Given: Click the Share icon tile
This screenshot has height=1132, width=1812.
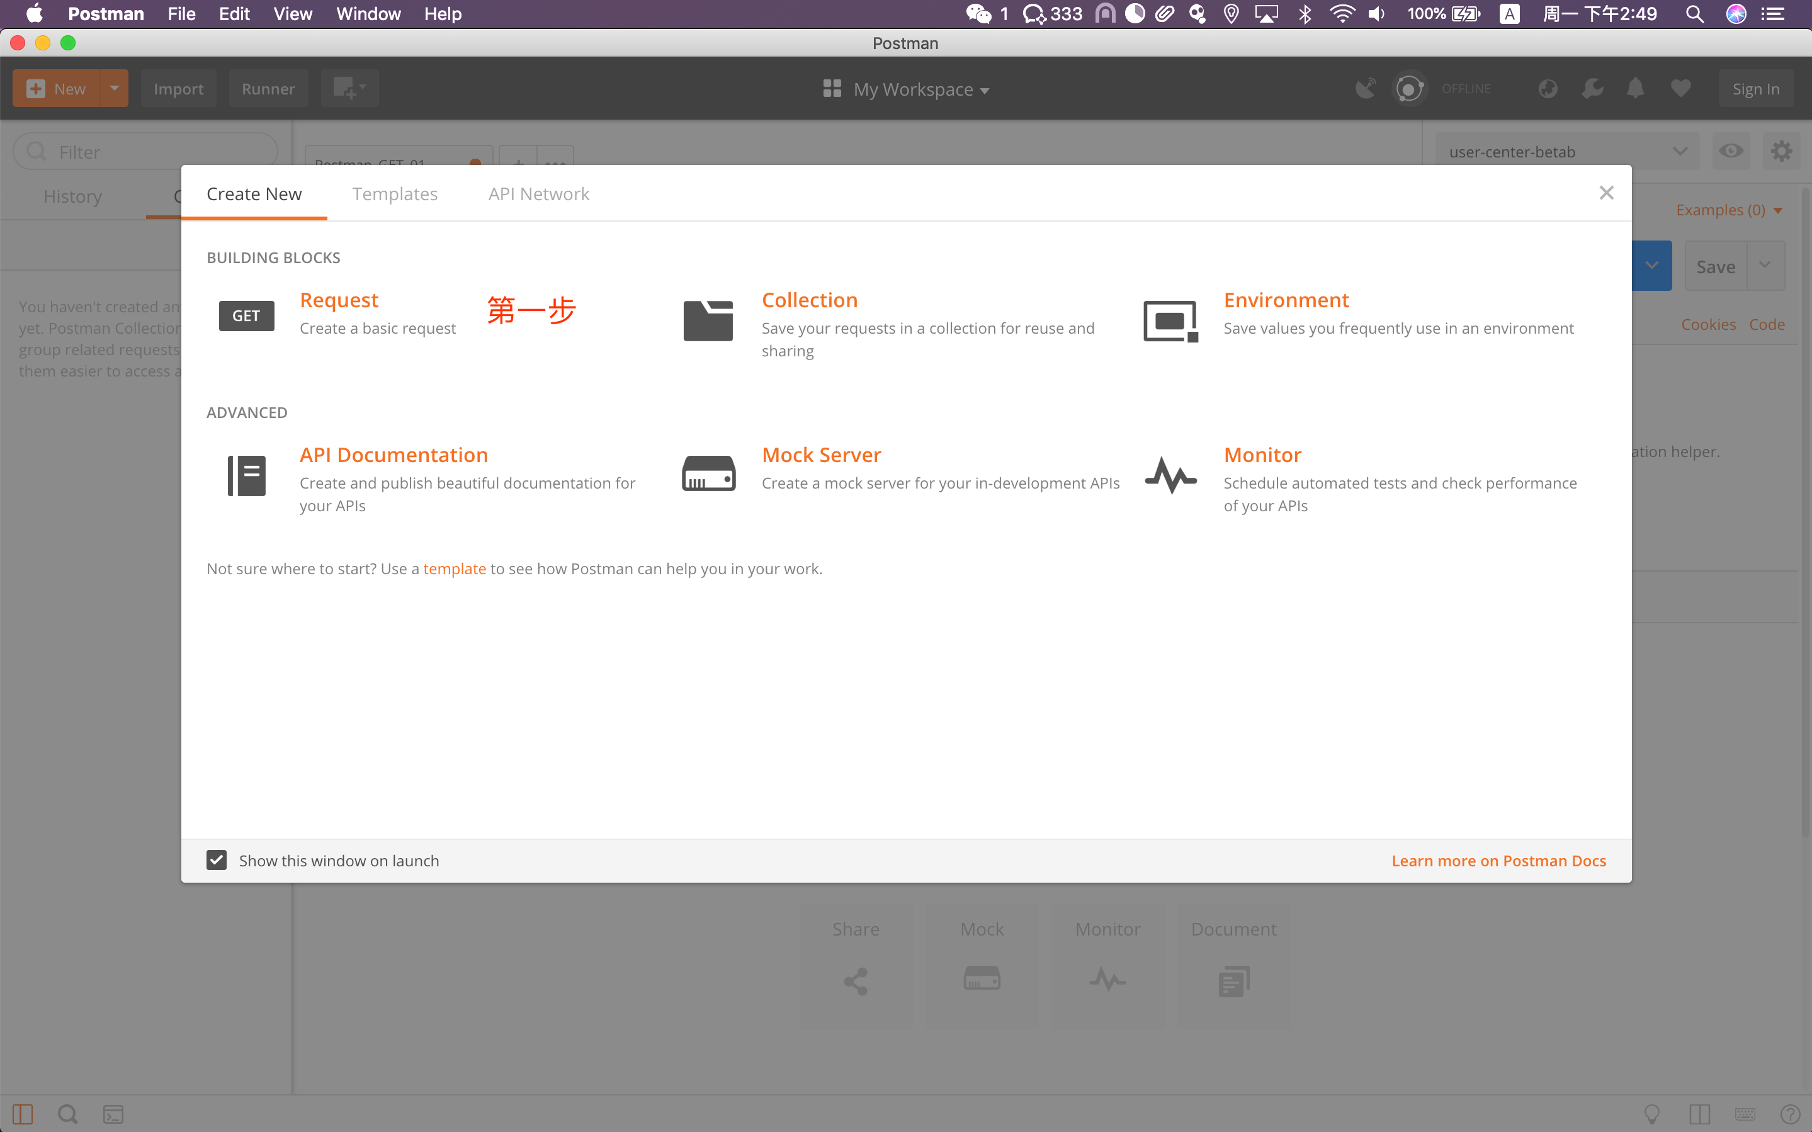Looking at the screenshot, I should click(x=856, y=966).
